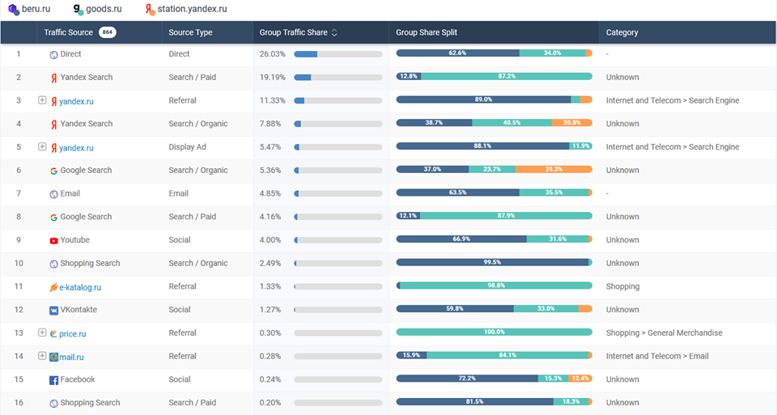This screenshot has height=415, width=777.
Task: Click the goods.ru site icon
Action: pos(78,9)
